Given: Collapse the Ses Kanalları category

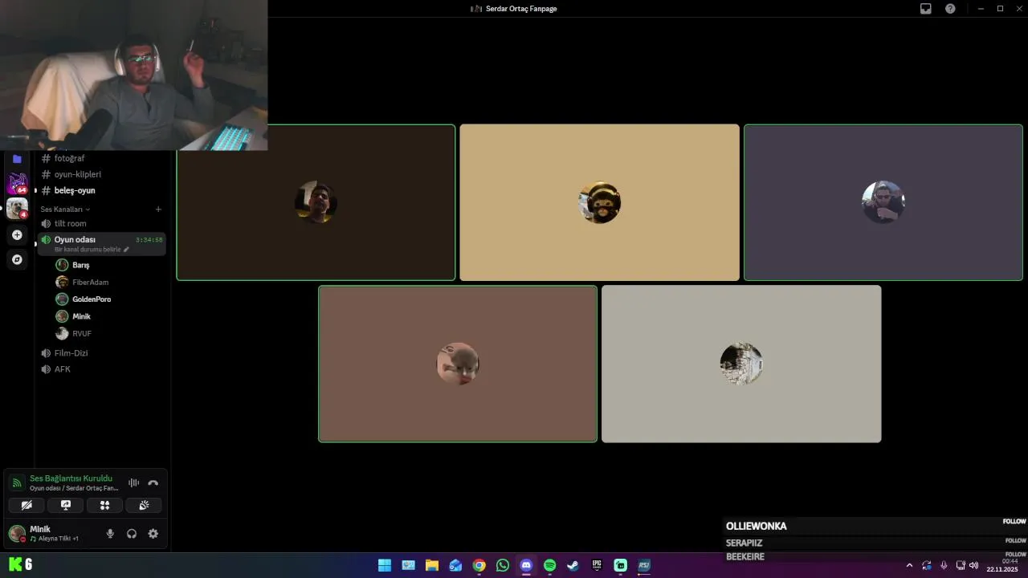Looking at the screenshot, I should pos(65,209).
